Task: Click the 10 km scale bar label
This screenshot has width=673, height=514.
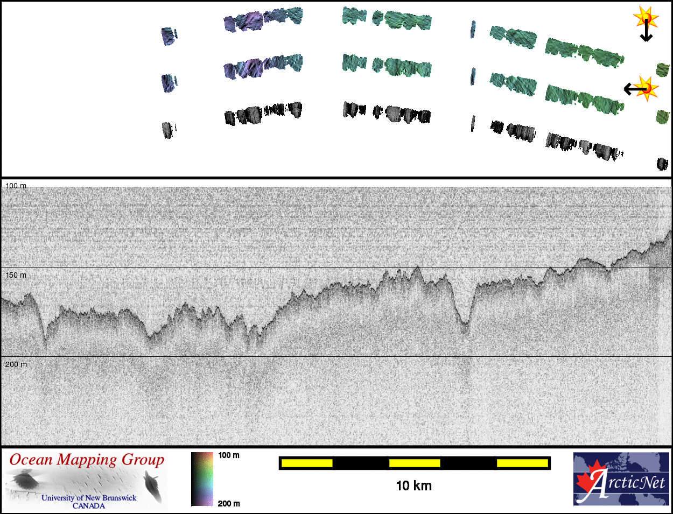Action: coord(413,486)
